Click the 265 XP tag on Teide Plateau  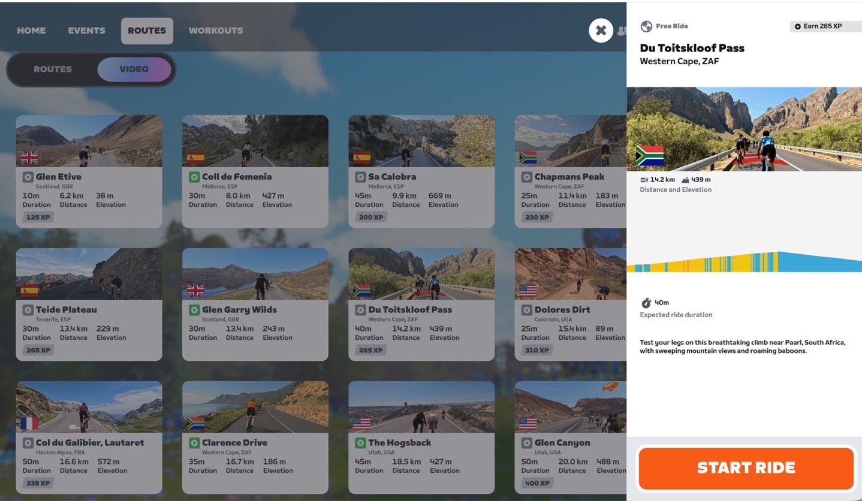tap(38, 350)
